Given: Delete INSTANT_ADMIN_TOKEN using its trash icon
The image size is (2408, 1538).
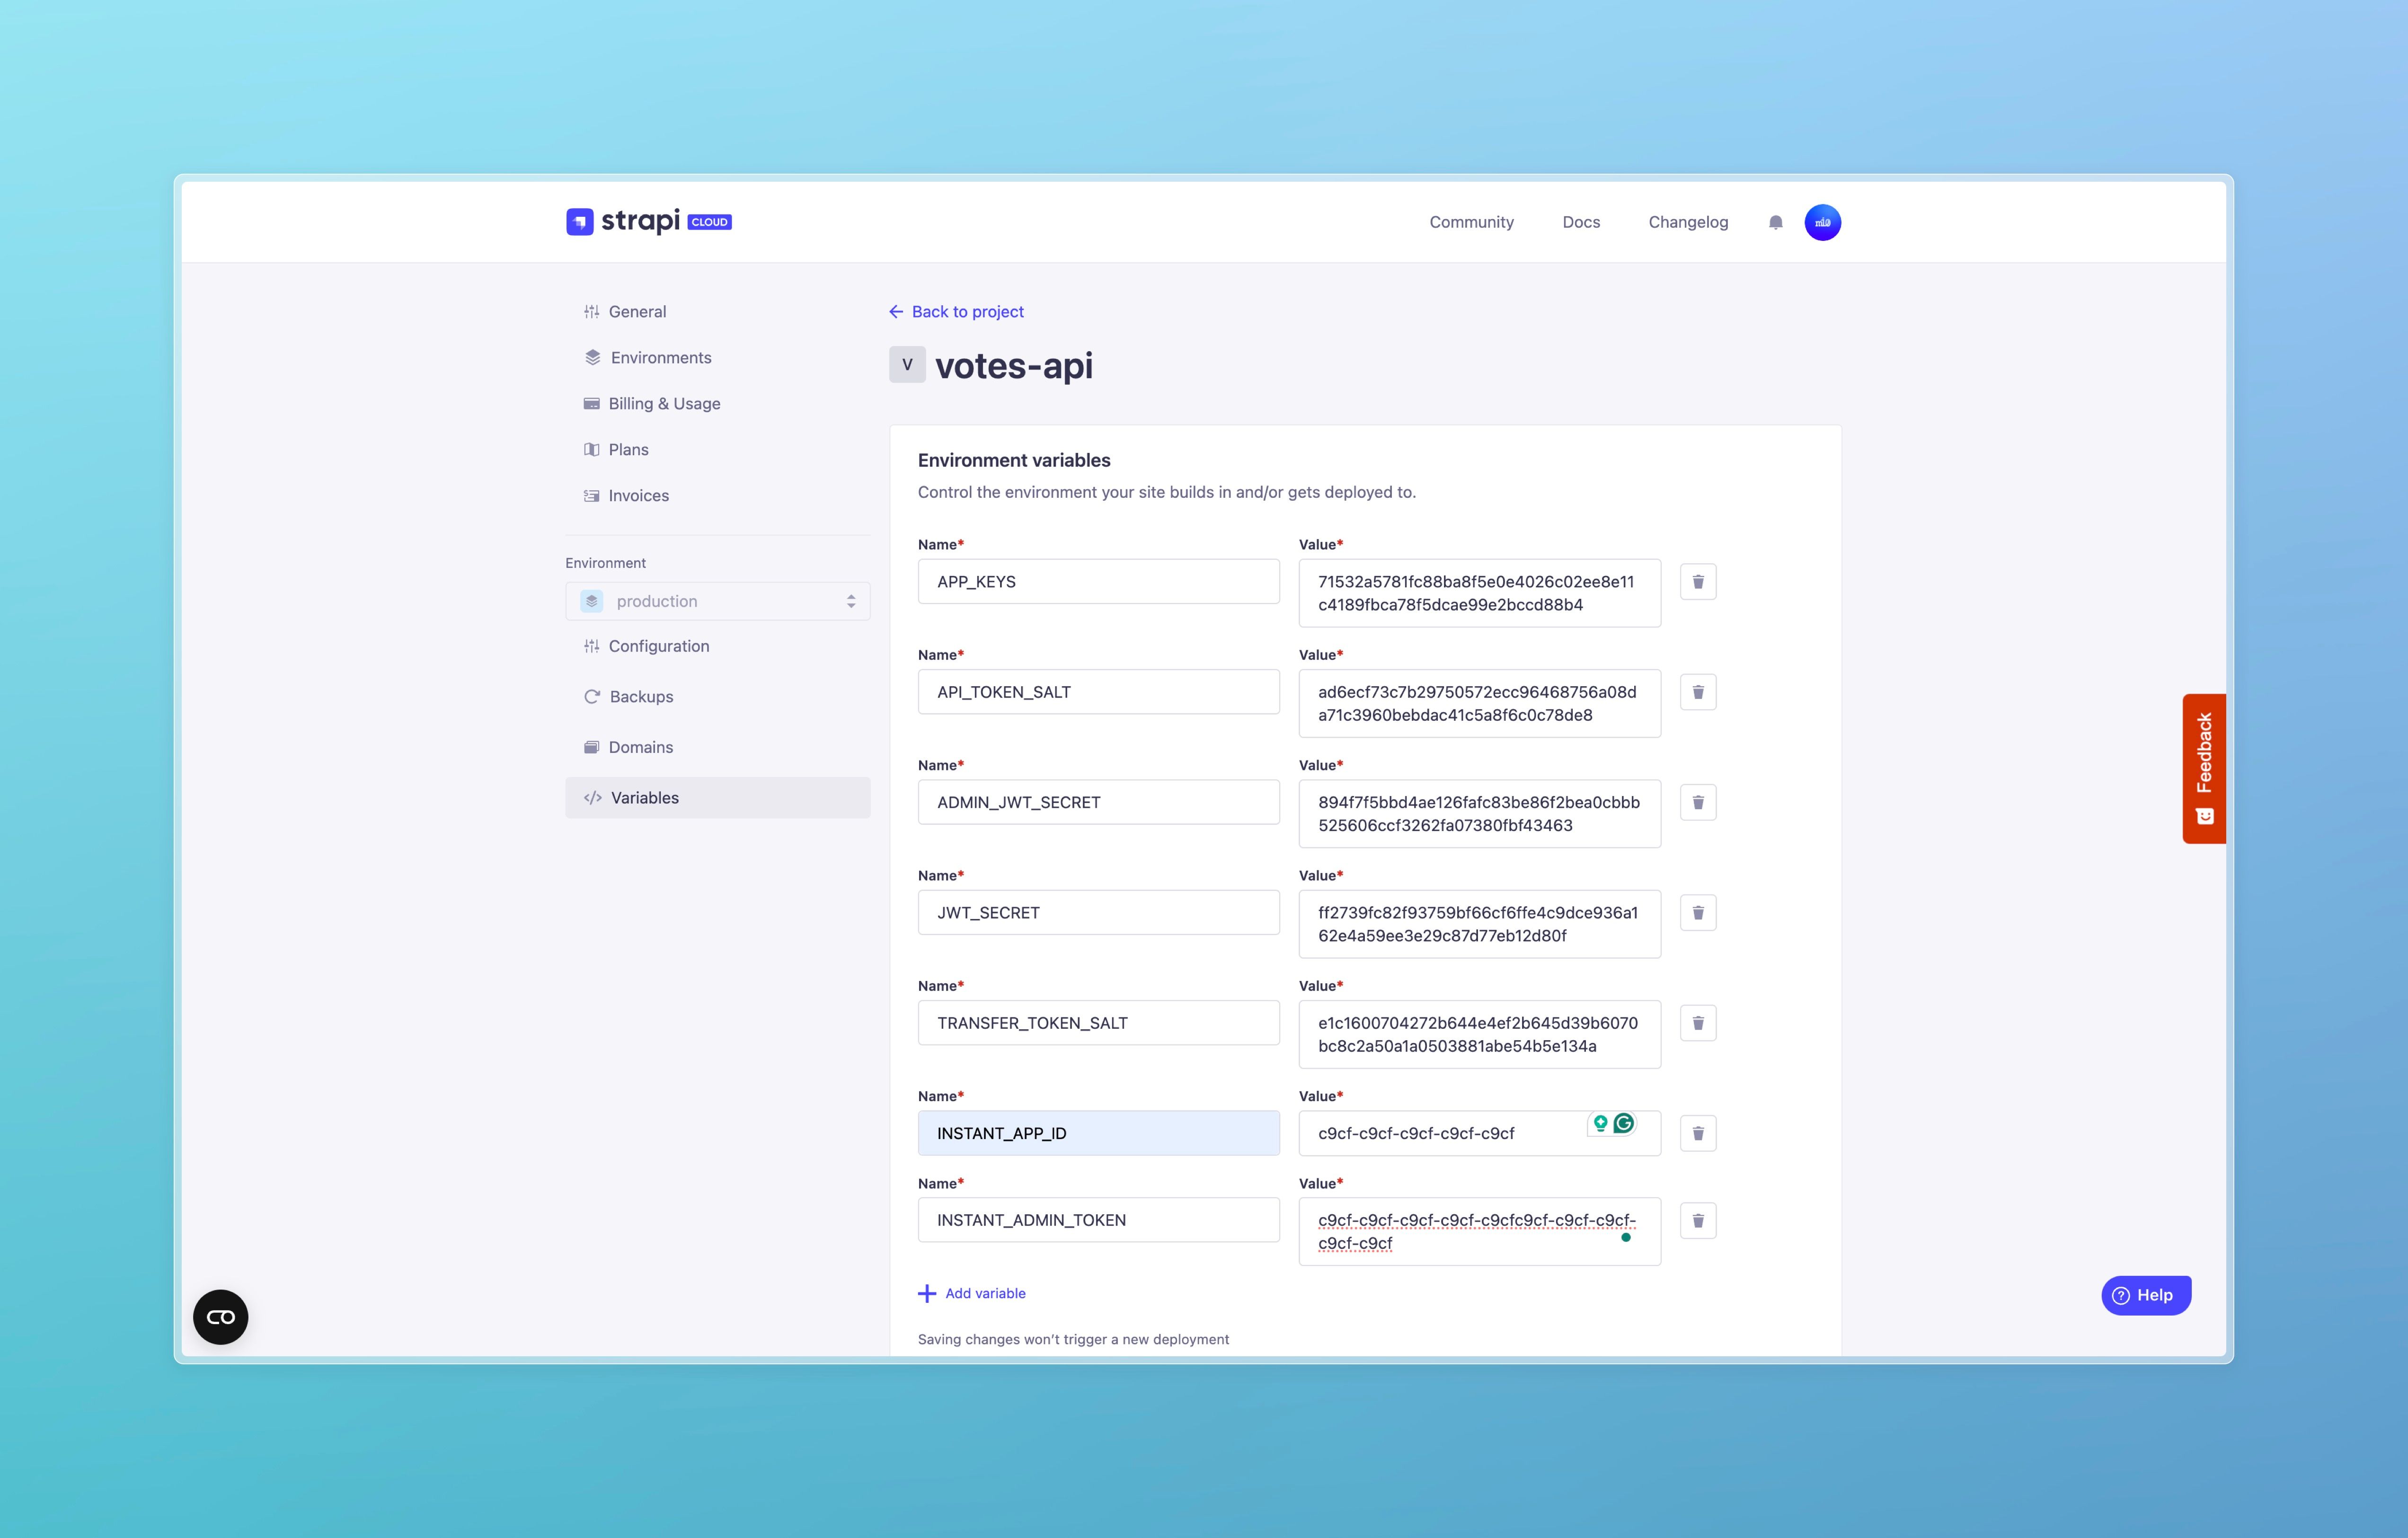Looking at the screenshot, I should (1697, 1220).
